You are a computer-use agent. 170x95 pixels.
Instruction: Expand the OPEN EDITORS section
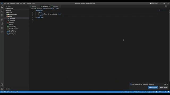click(x=17, y=9)
